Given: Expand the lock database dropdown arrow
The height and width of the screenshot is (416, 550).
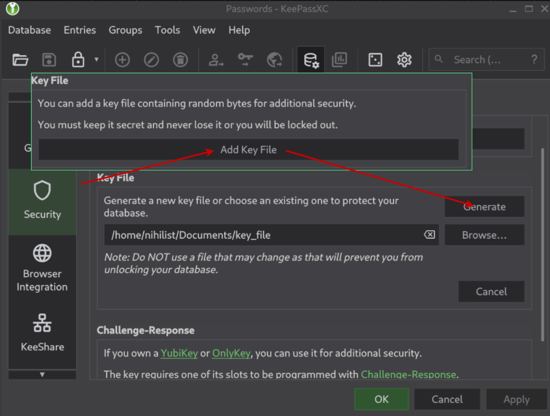Looking at the screenshot, I should coord(96,60).
